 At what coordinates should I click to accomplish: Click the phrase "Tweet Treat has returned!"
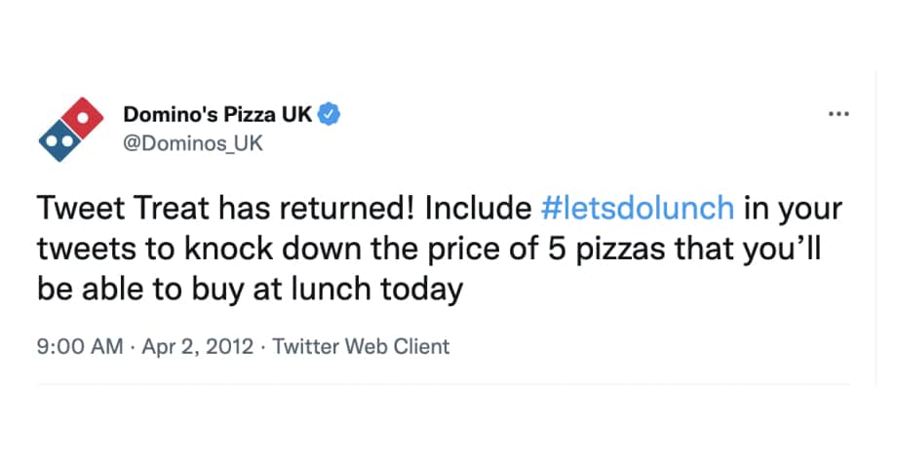(x=225, y=208)
